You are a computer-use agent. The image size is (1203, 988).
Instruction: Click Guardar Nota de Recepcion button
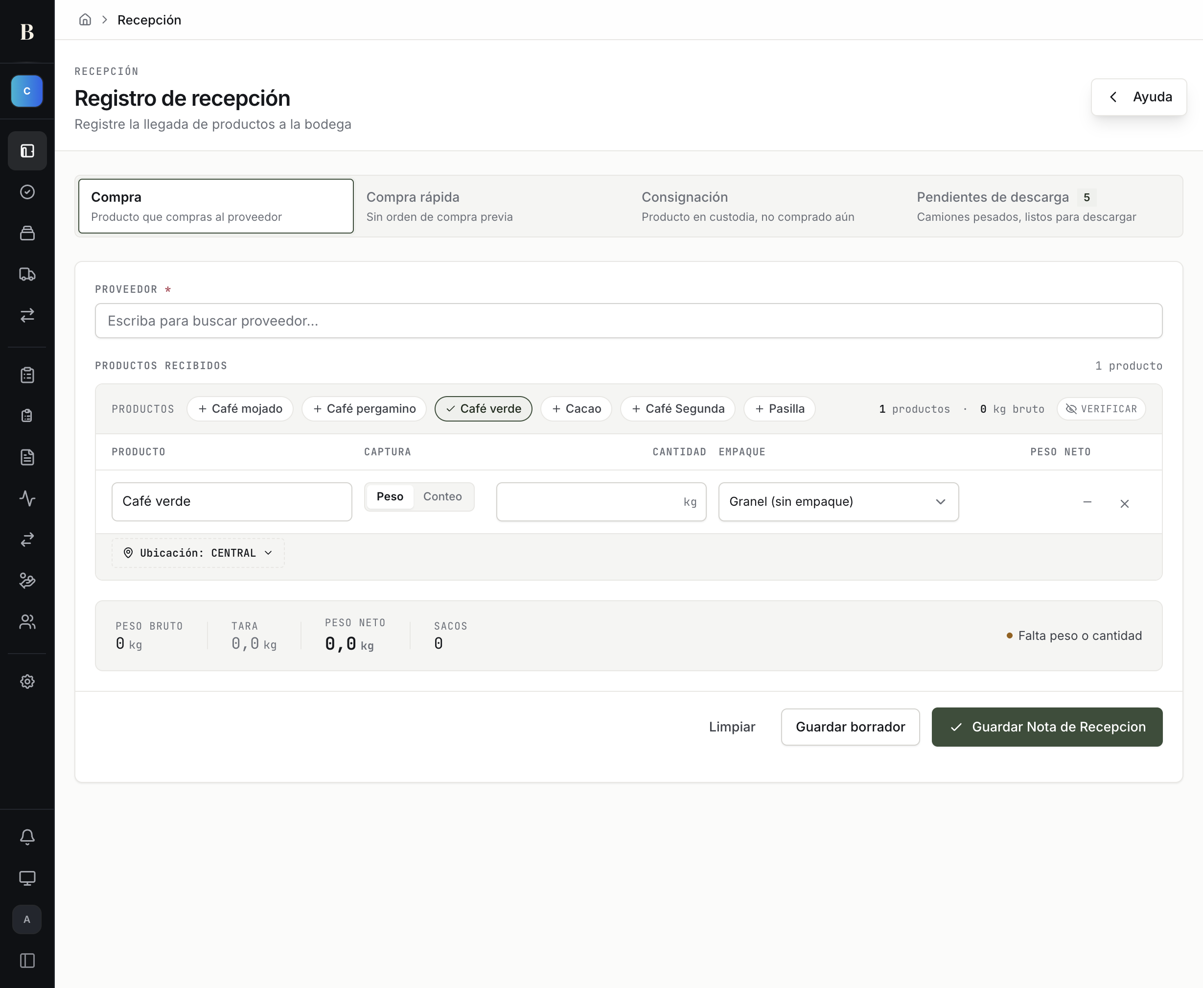point(1046,727)
